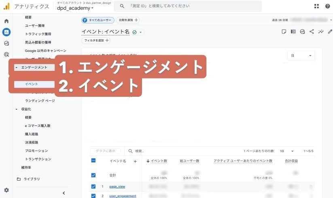Open the Reports icon in left rail
The height and width of the screenshot is (198, 333).
click(6, 32)
